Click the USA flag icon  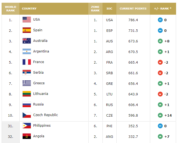coord(27,20)
